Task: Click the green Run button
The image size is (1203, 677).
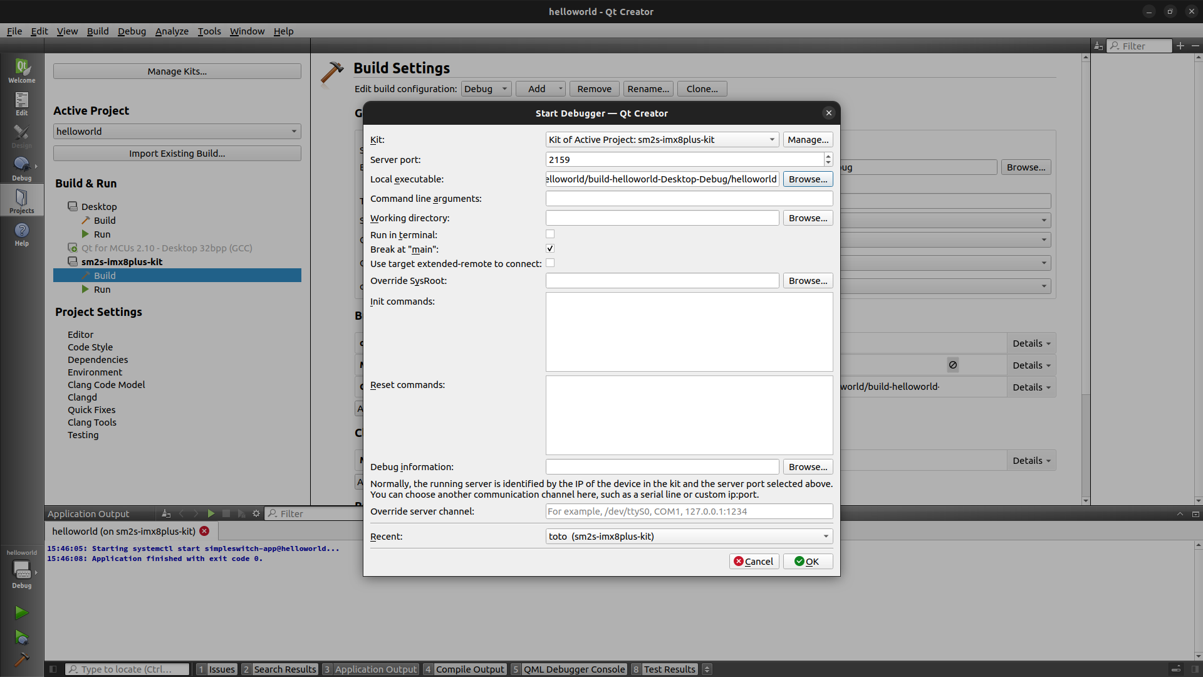Action: [21, 612]
